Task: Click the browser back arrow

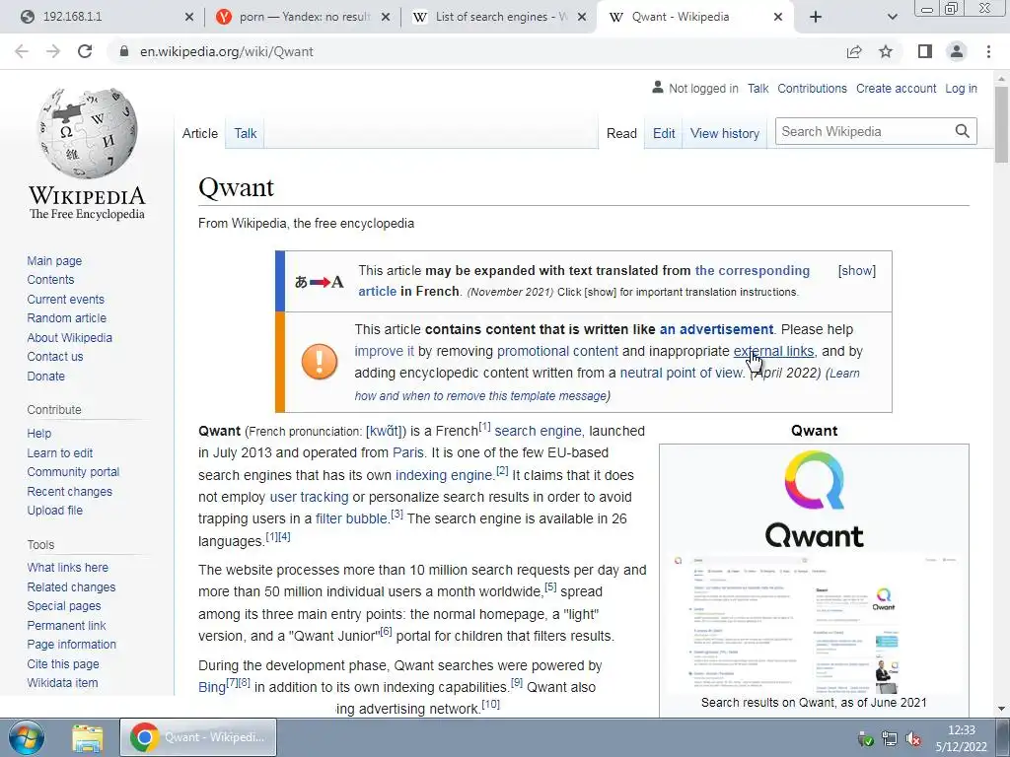Action: [22, 51]
